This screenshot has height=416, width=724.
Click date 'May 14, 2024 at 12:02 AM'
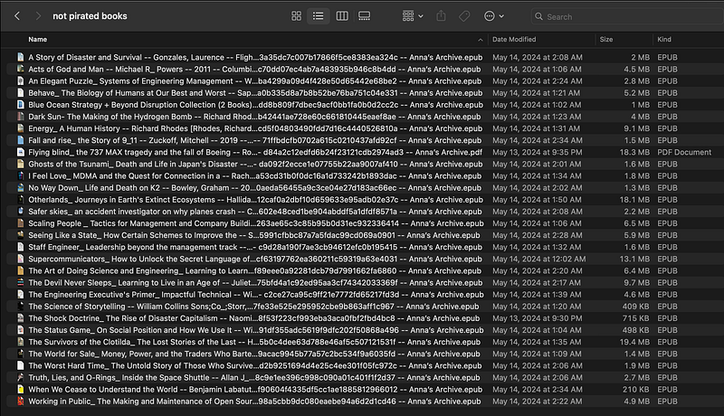pos(538,260)
